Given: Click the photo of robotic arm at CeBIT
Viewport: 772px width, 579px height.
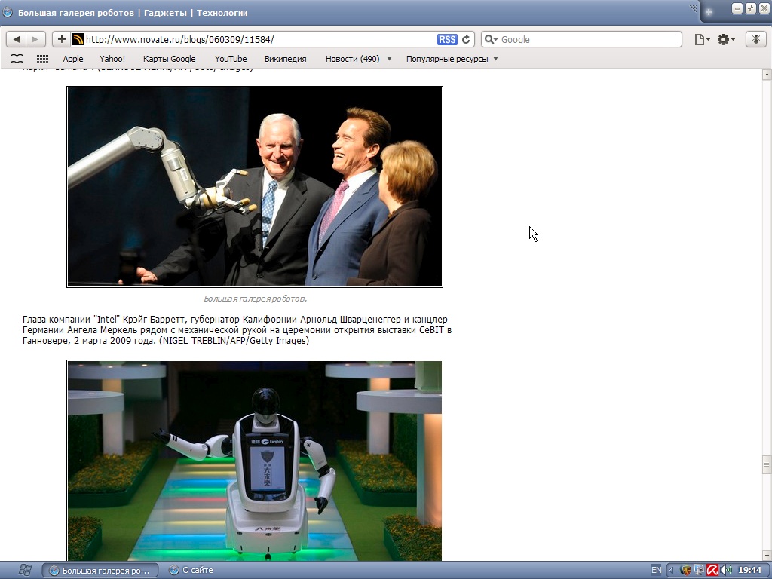Looking at the screenshot, I should [255, 187].
